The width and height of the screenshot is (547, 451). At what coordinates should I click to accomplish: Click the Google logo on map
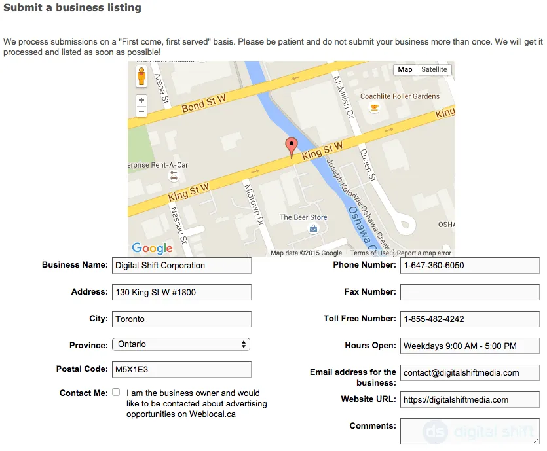pyautogui.click(x=152, y=248)
